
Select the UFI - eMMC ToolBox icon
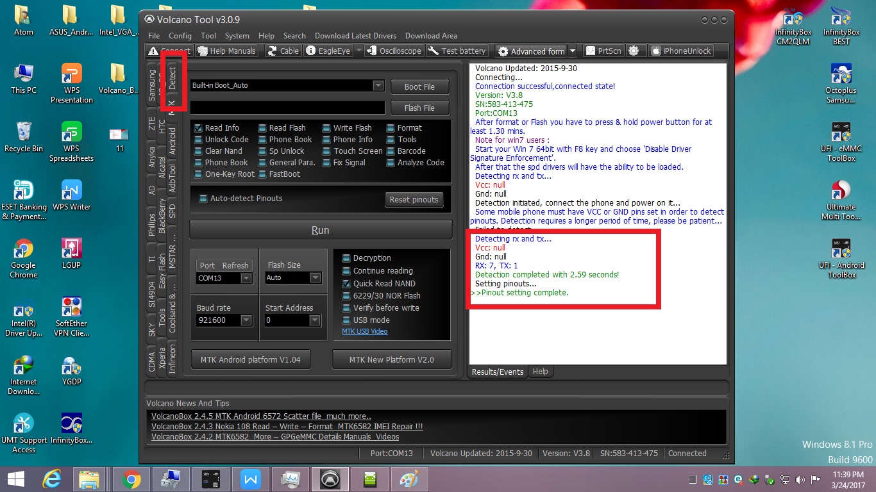841,142
